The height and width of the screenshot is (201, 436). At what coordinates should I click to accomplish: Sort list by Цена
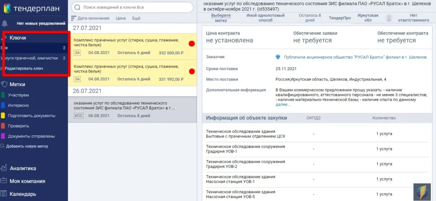120,18
